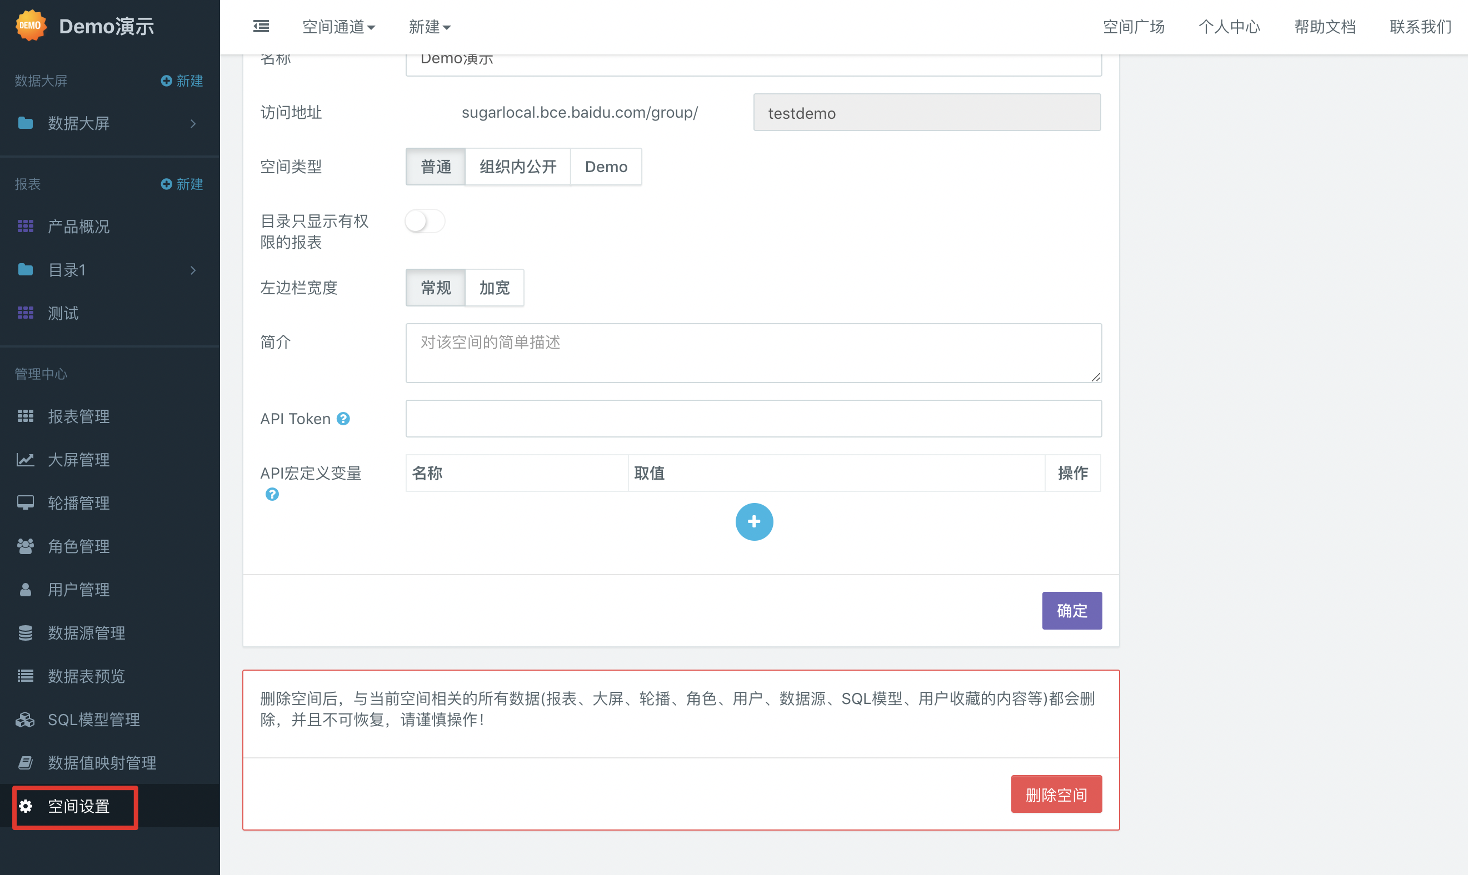This screenshot has height=875, width=1468.
Task: Click the list icon beside 数据表预览
Action: pyautogui.click(x=26, y=676)
